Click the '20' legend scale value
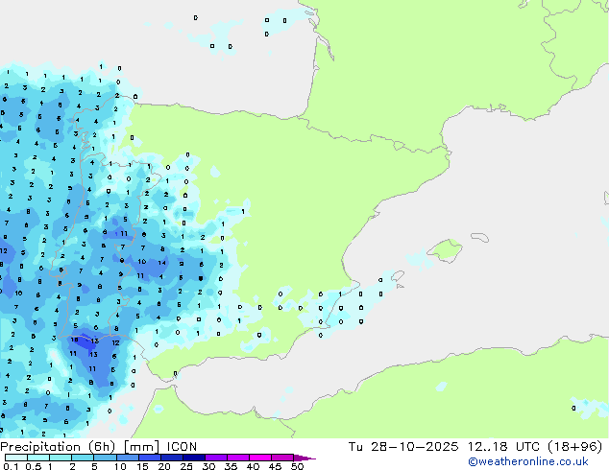This screenshot has height=470, width=609. point(164,466)
